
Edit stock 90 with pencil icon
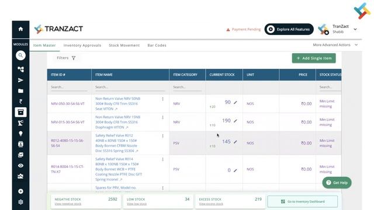click(236, 103)
